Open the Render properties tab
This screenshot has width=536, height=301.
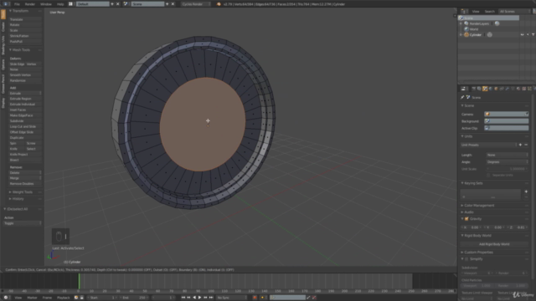pyautogui.click(x=474, y=89)
